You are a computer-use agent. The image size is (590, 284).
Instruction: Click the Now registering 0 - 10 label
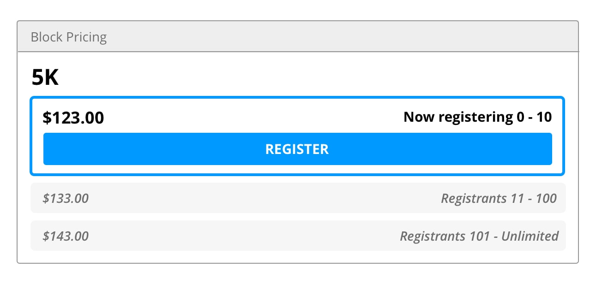[x=477, y=117]
